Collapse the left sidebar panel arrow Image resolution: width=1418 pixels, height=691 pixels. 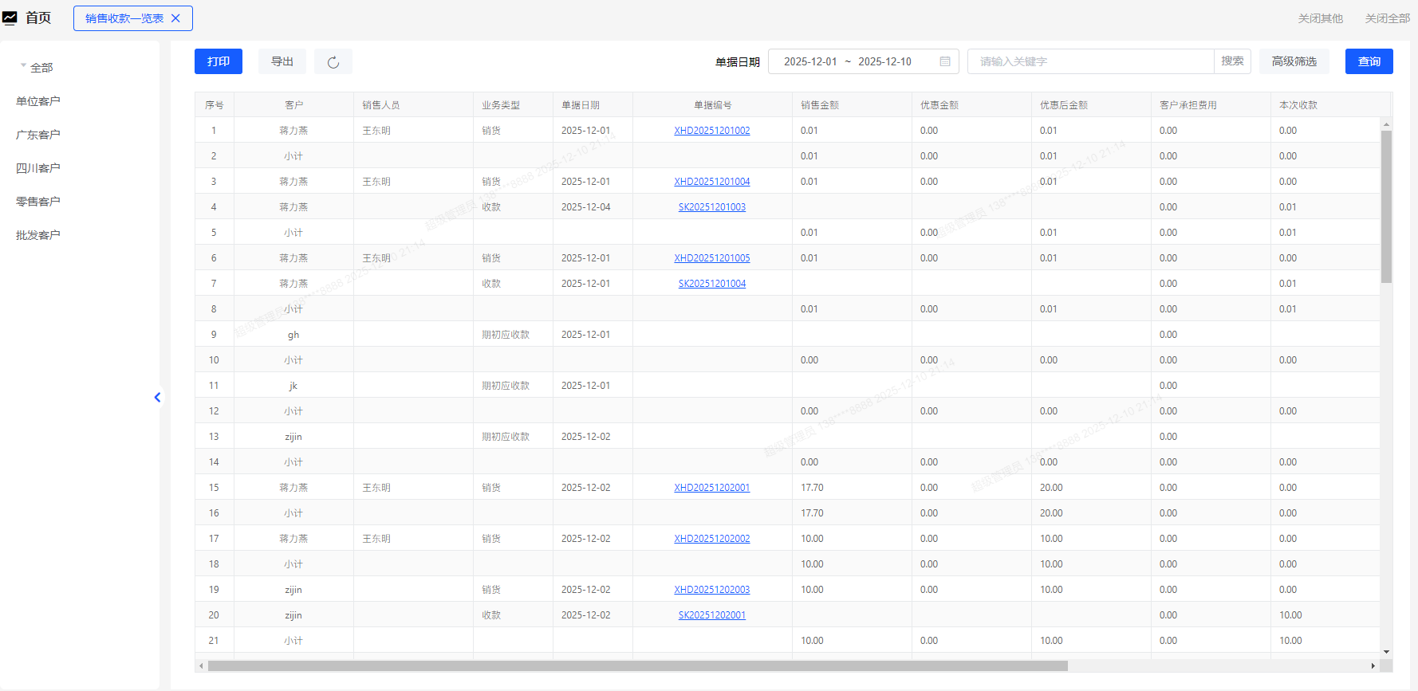click(157, 397)
